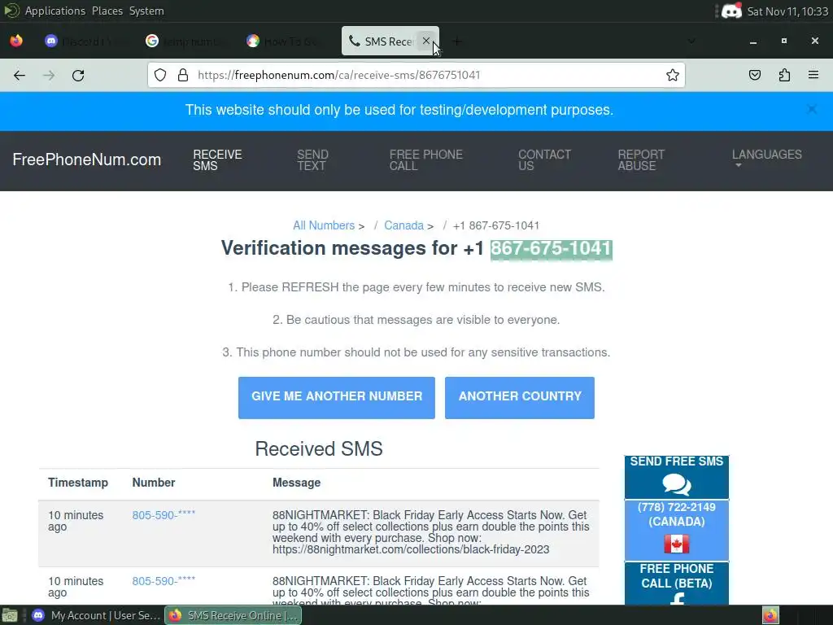Click the padlock site security icon

[x=183, y=75]
